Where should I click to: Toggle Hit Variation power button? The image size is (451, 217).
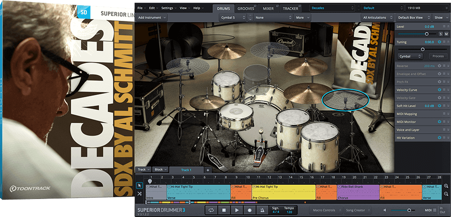(440, 138)
